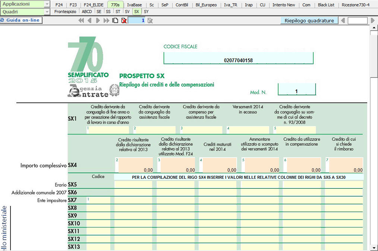The image size is (378, 251).
Task: Open the CU tab
Action: (262, 5)
